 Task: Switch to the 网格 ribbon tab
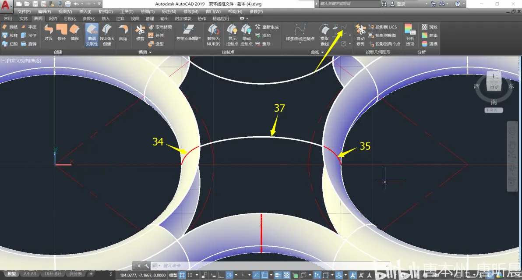pos(53,19)
